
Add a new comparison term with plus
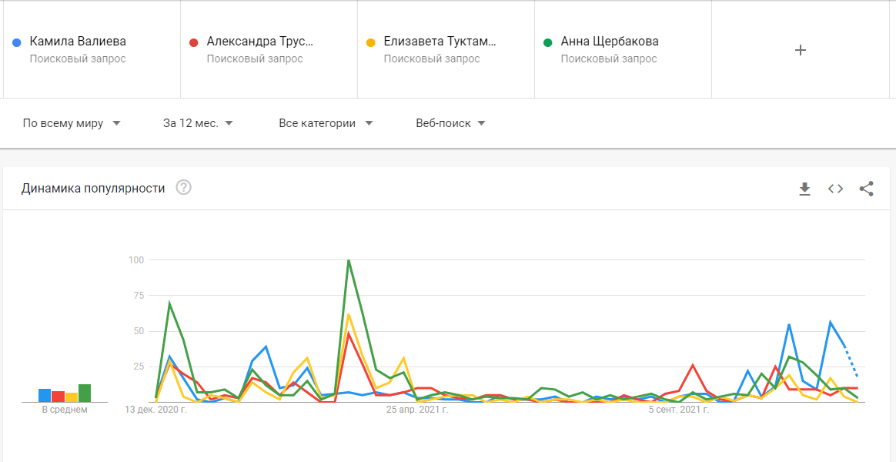800,50
